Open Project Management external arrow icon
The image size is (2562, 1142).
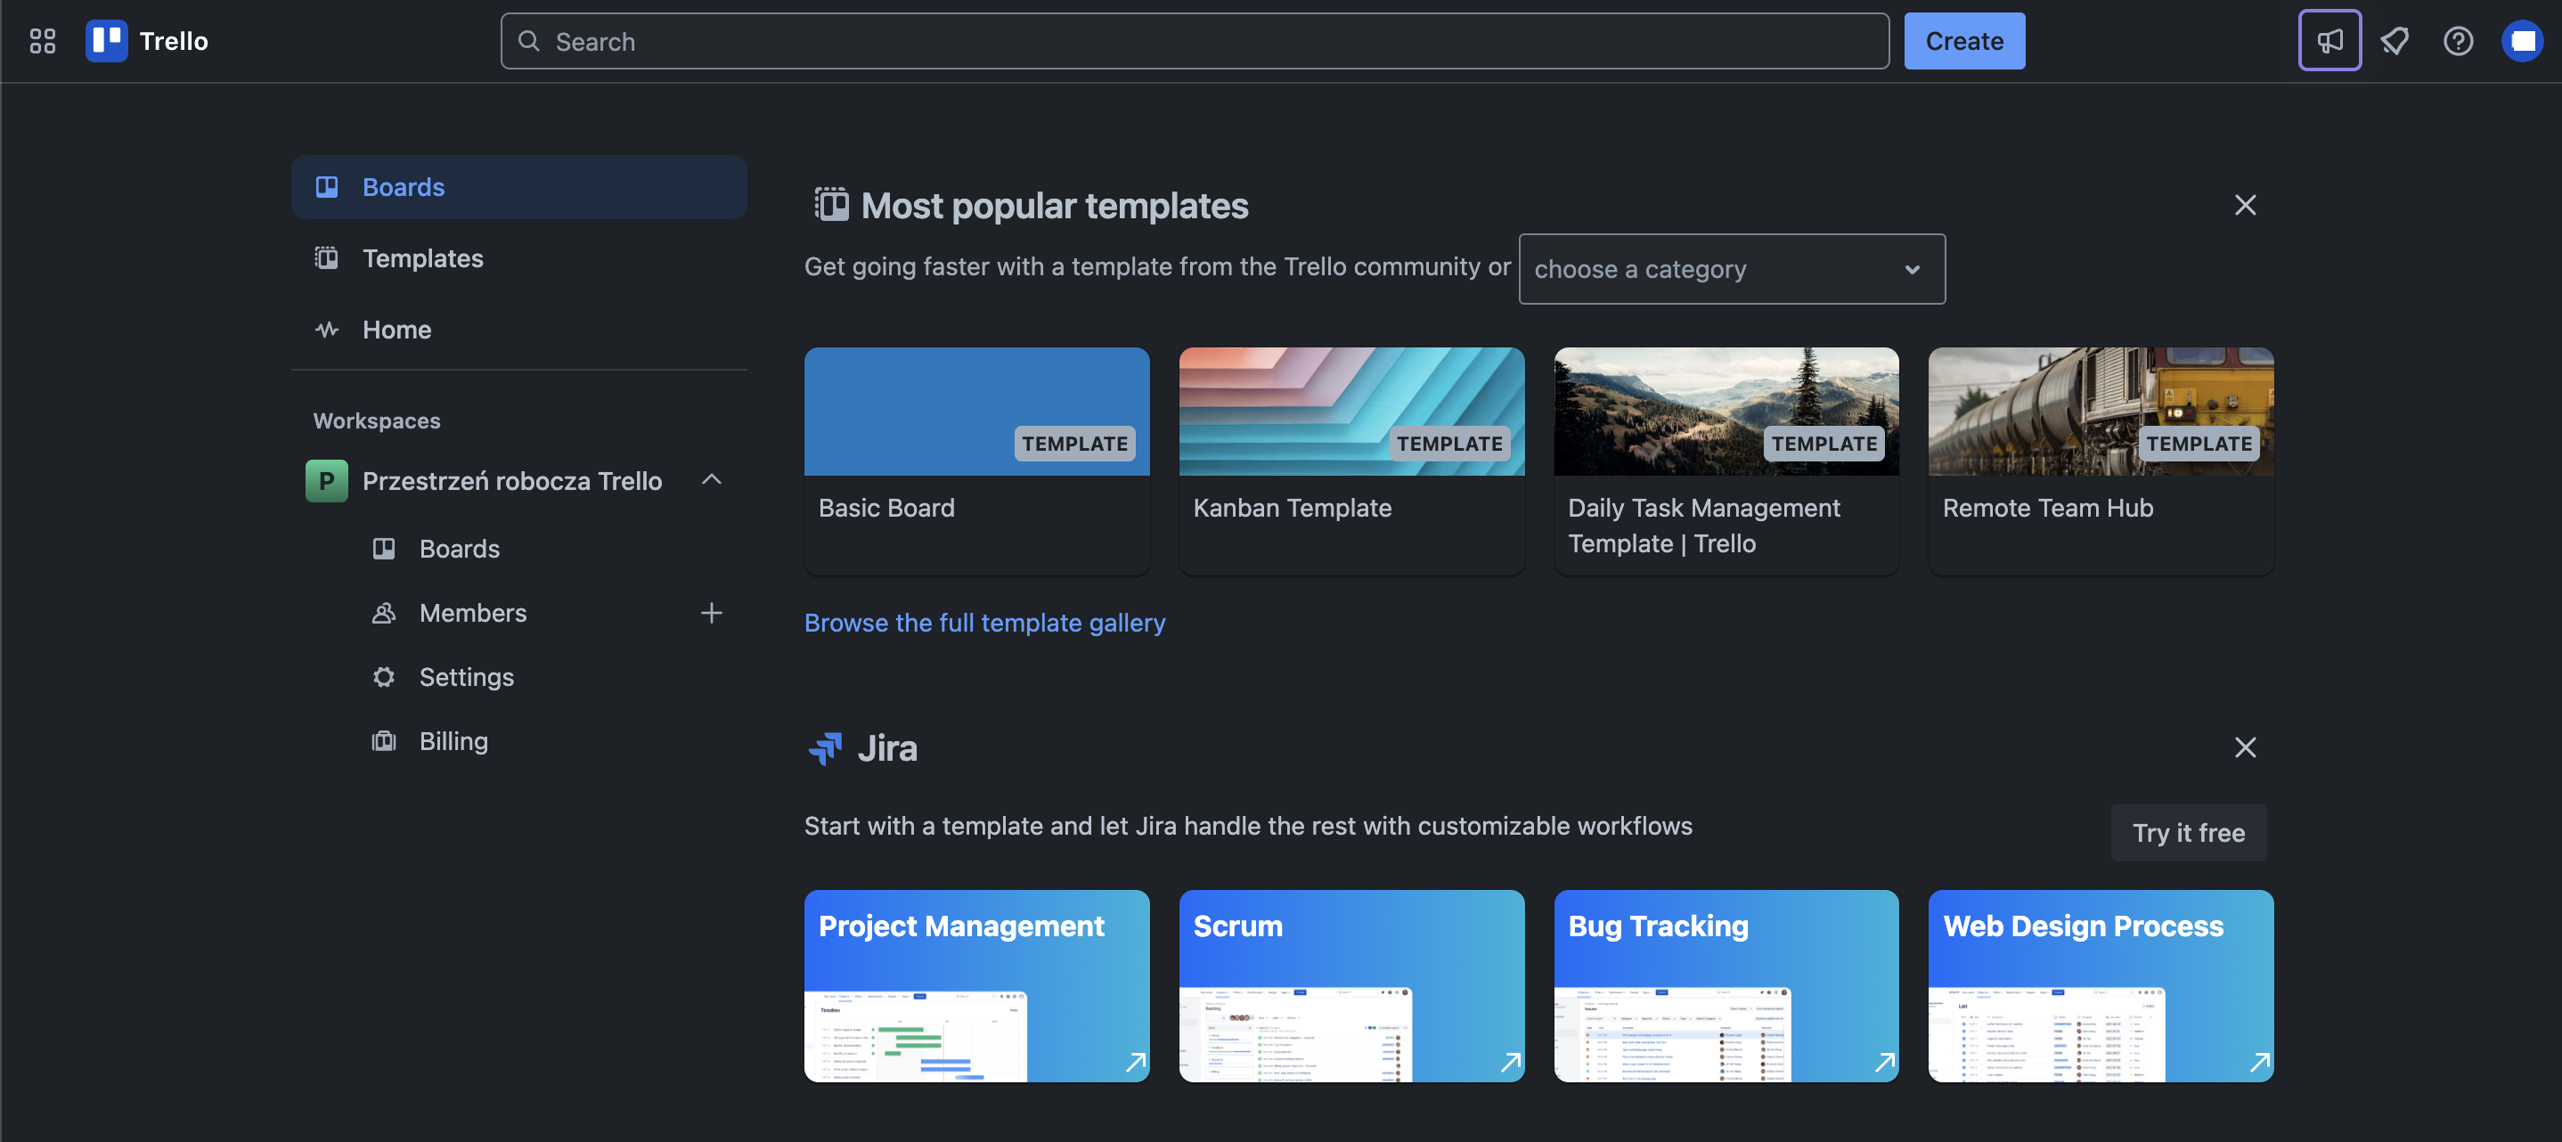click(1135, 1062)
